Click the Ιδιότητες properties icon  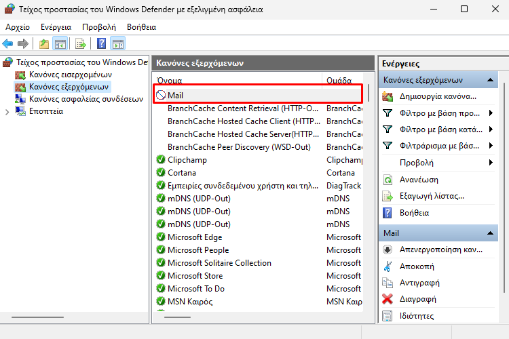coord(388,316)
